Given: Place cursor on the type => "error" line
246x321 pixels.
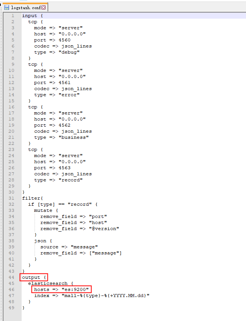Looking at the screenshot, I should click(x=57, y=95).
